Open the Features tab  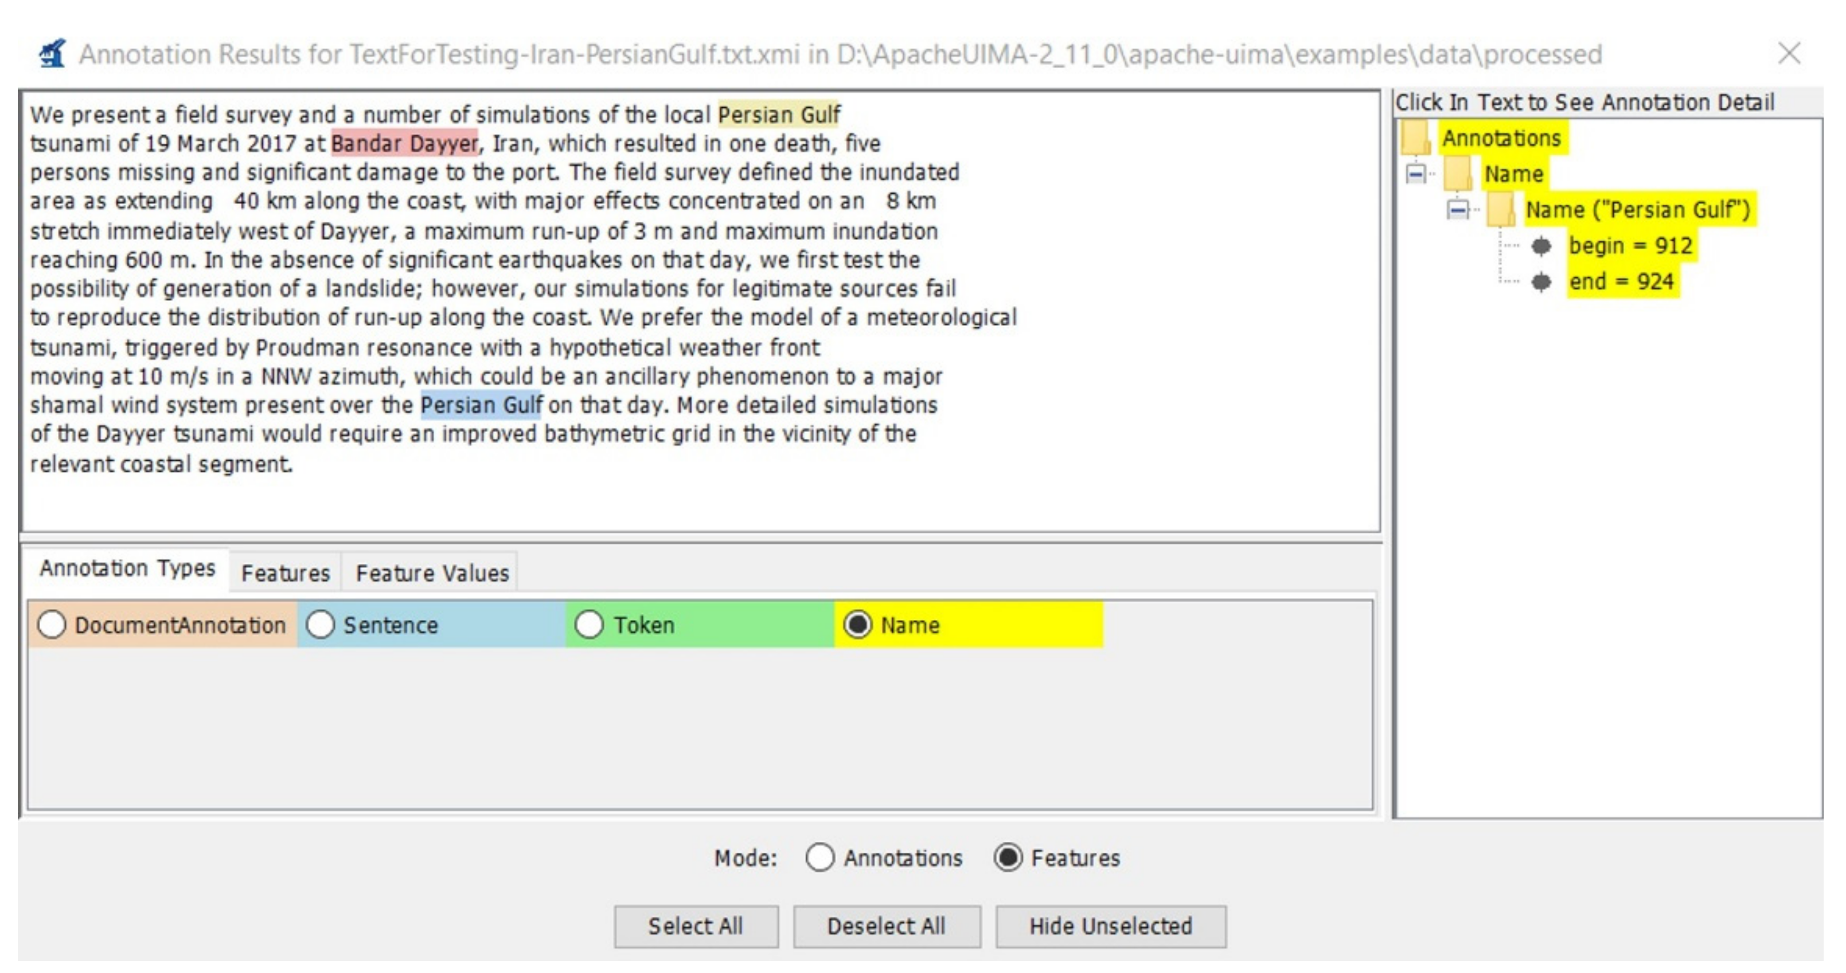point(285,573)
